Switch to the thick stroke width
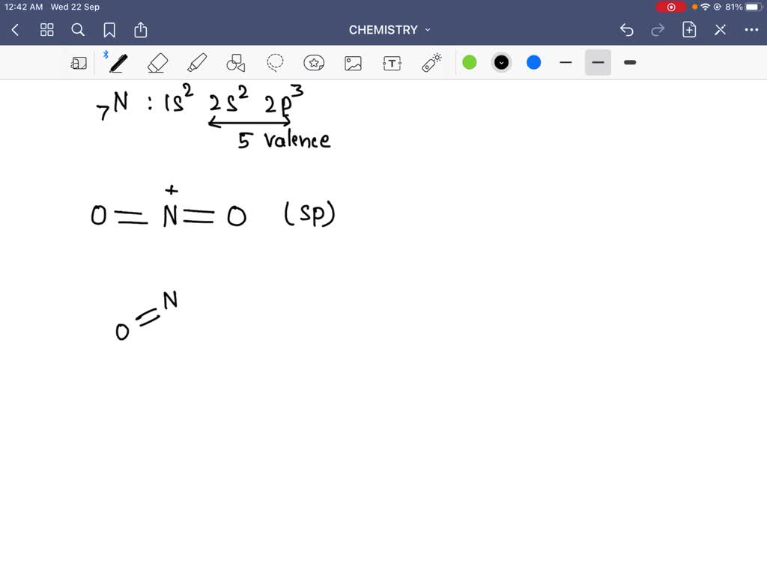This screenshot has height=575, width=767. click(x=629, y=62)
